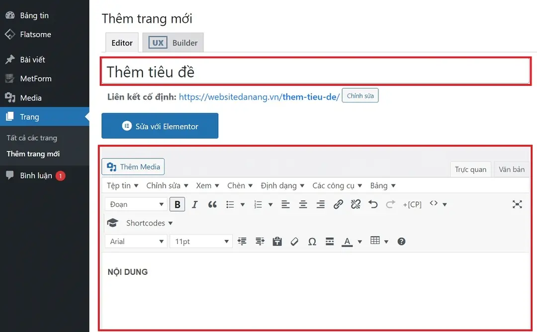Open the Đoạn paragraph style dropdown
Image resolution: width=537 pixels, height=332 pixels.
(135, 204)
